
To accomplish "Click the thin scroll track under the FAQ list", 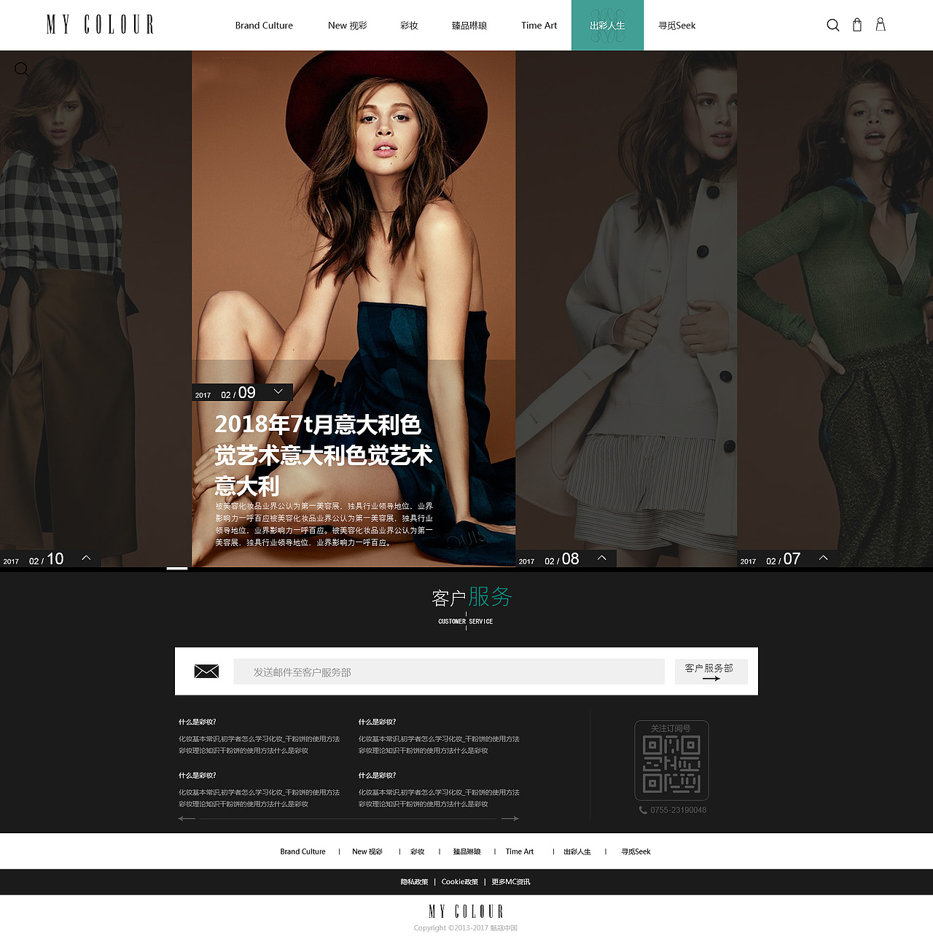I will click(348, 819).
